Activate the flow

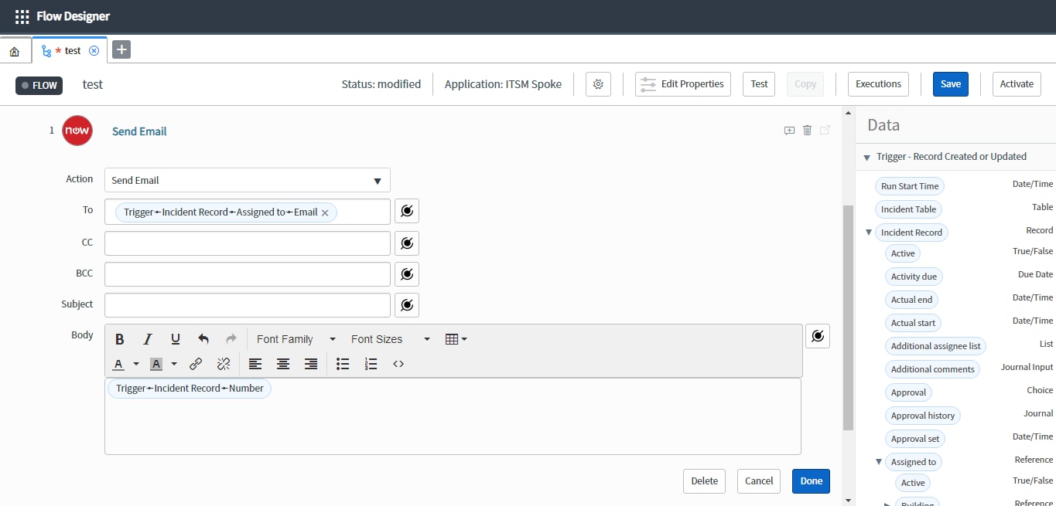coord(1017,84)
